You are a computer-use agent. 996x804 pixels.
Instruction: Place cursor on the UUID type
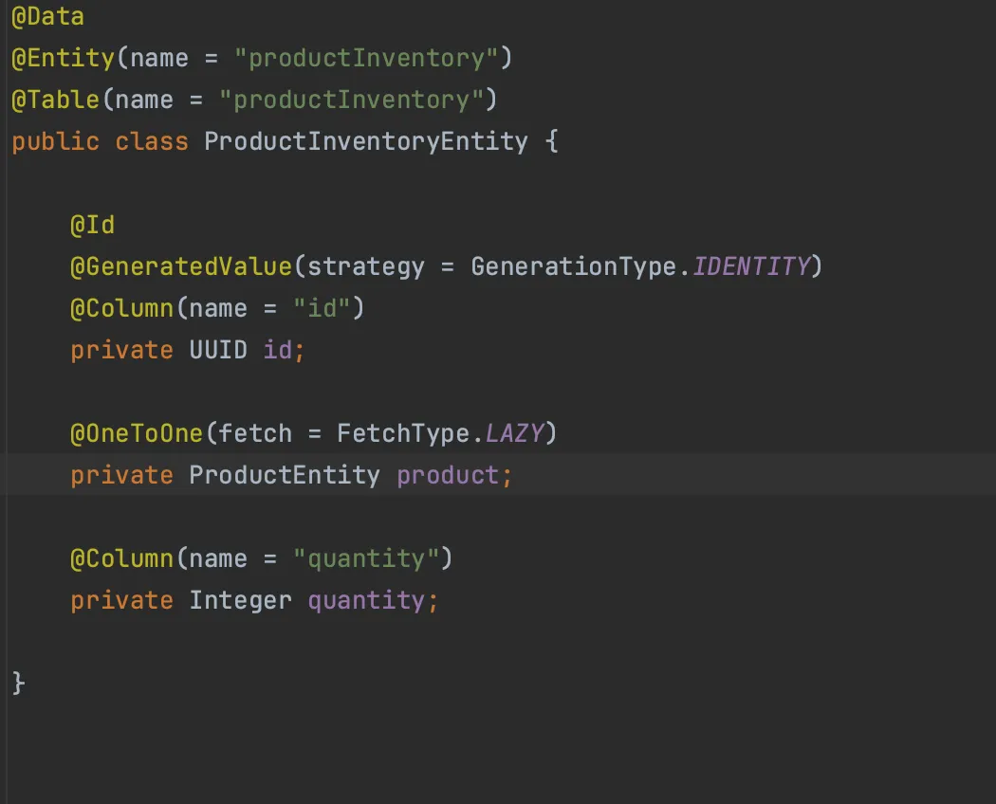pos(217,350)
